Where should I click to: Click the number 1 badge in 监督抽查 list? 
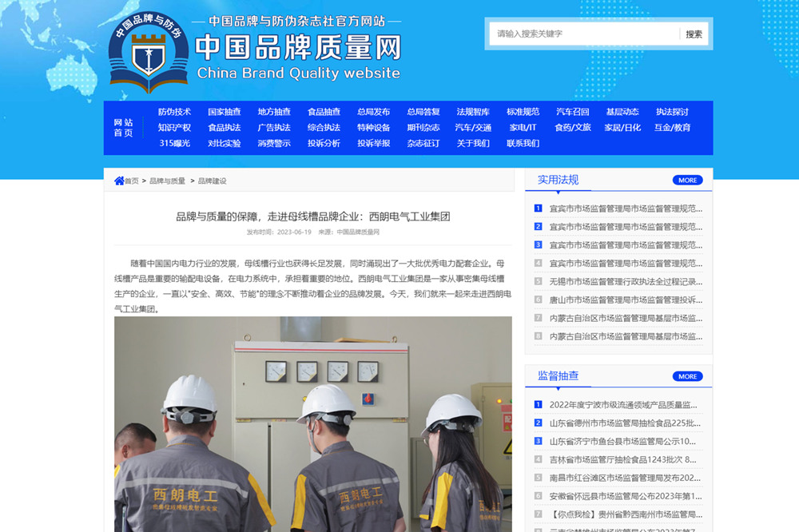pos(538,405)
